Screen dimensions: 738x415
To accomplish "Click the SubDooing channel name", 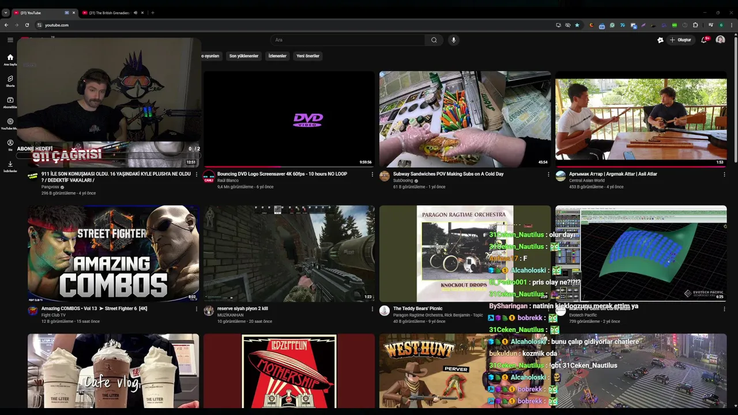I will [403, 180].
